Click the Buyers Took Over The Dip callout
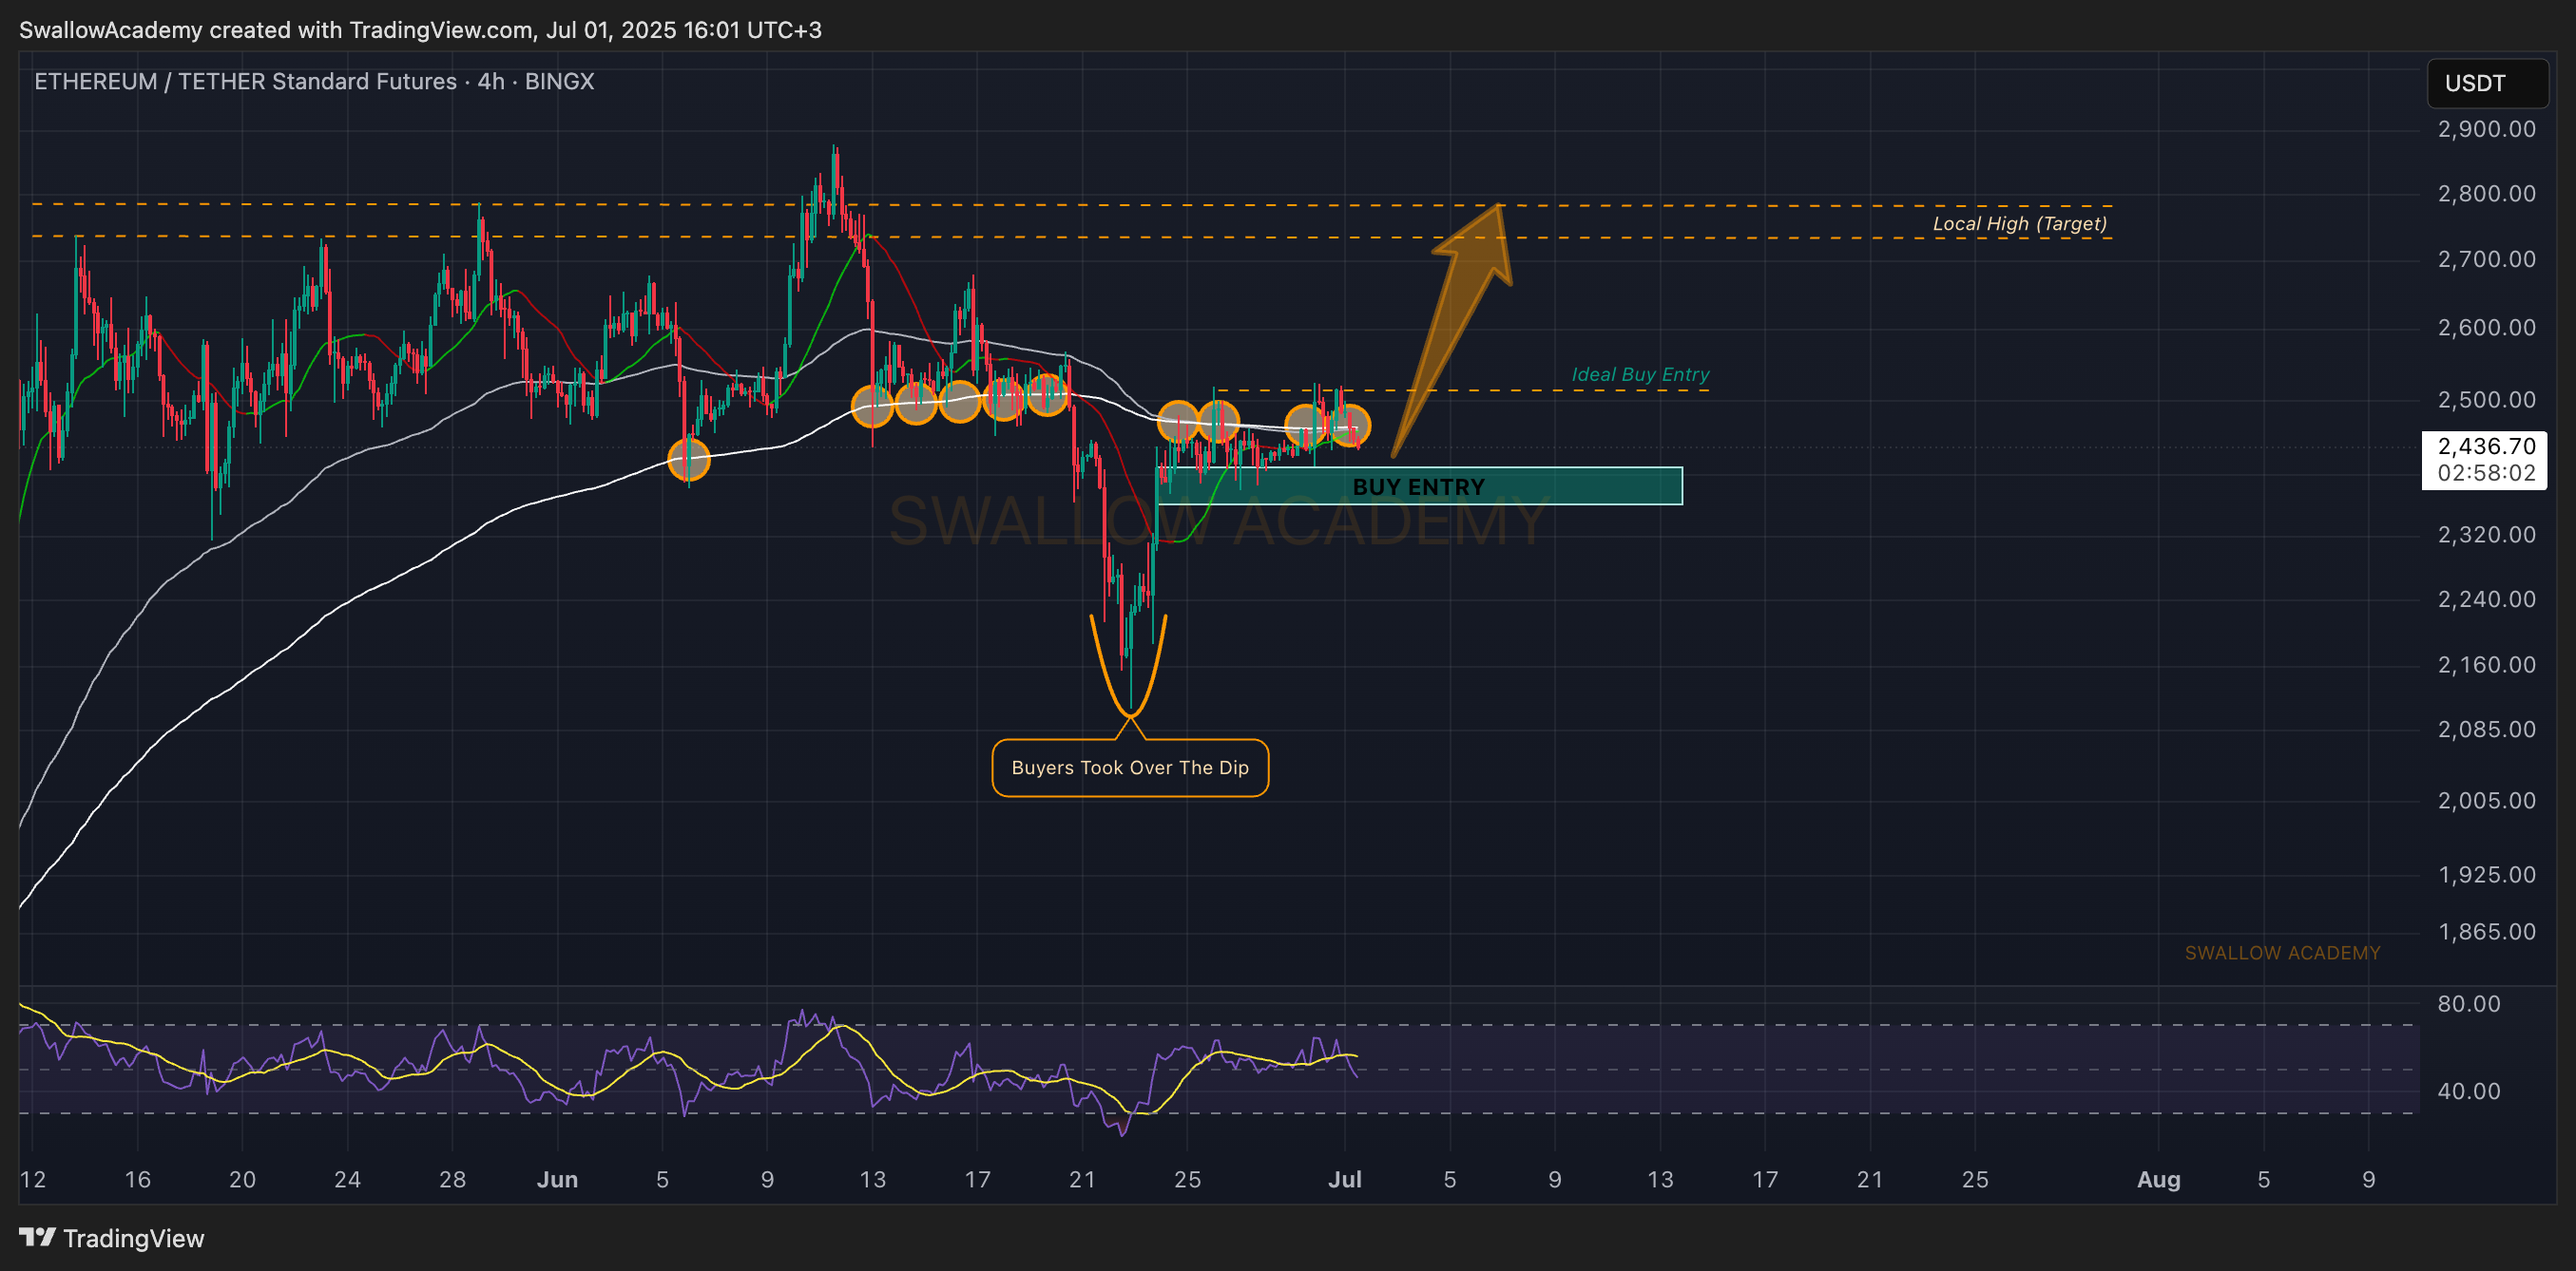This screenshot has width=2576, height=1271. pyautogui.click(x=1130, y=768)
